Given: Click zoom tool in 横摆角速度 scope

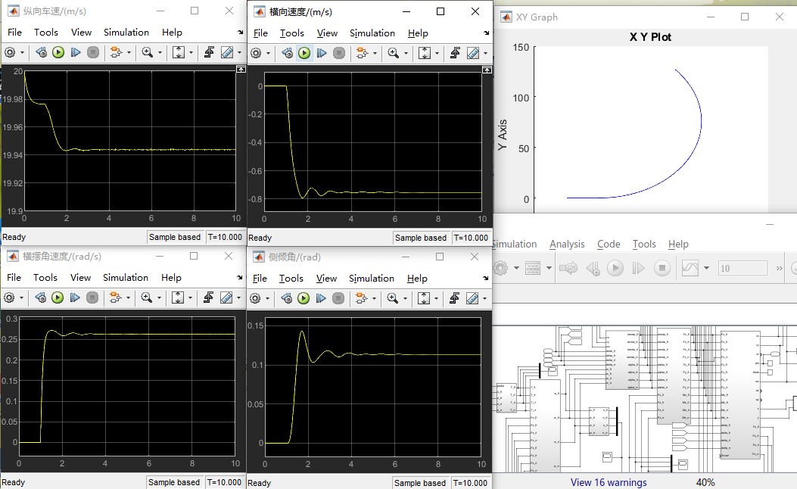Looking at the screenshot, I should 146,298.
